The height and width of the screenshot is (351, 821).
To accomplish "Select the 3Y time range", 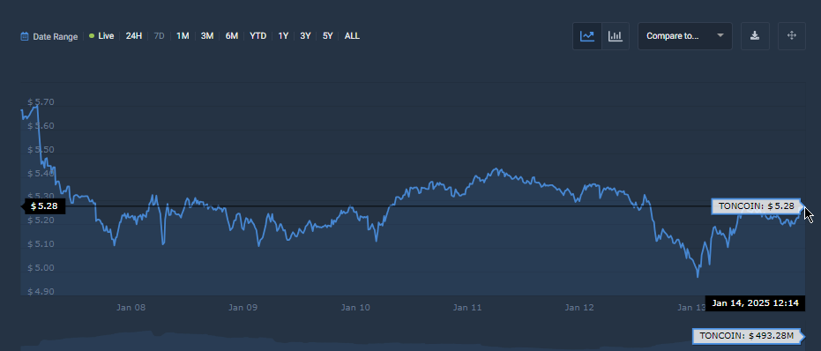I will tap(305, 36).
